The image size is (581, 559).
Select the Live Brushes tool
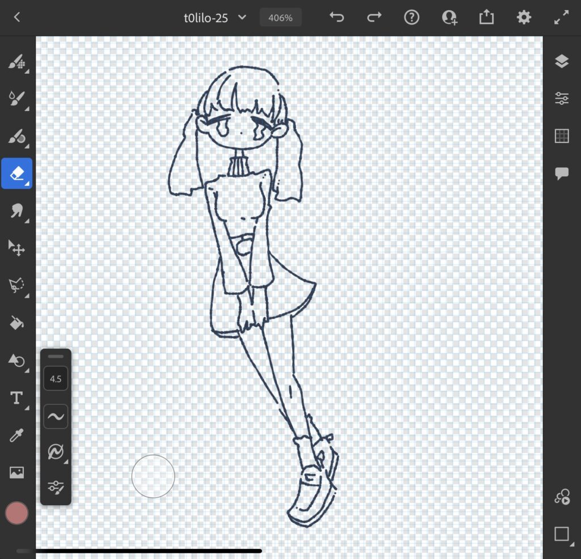(x=16, y=100)
